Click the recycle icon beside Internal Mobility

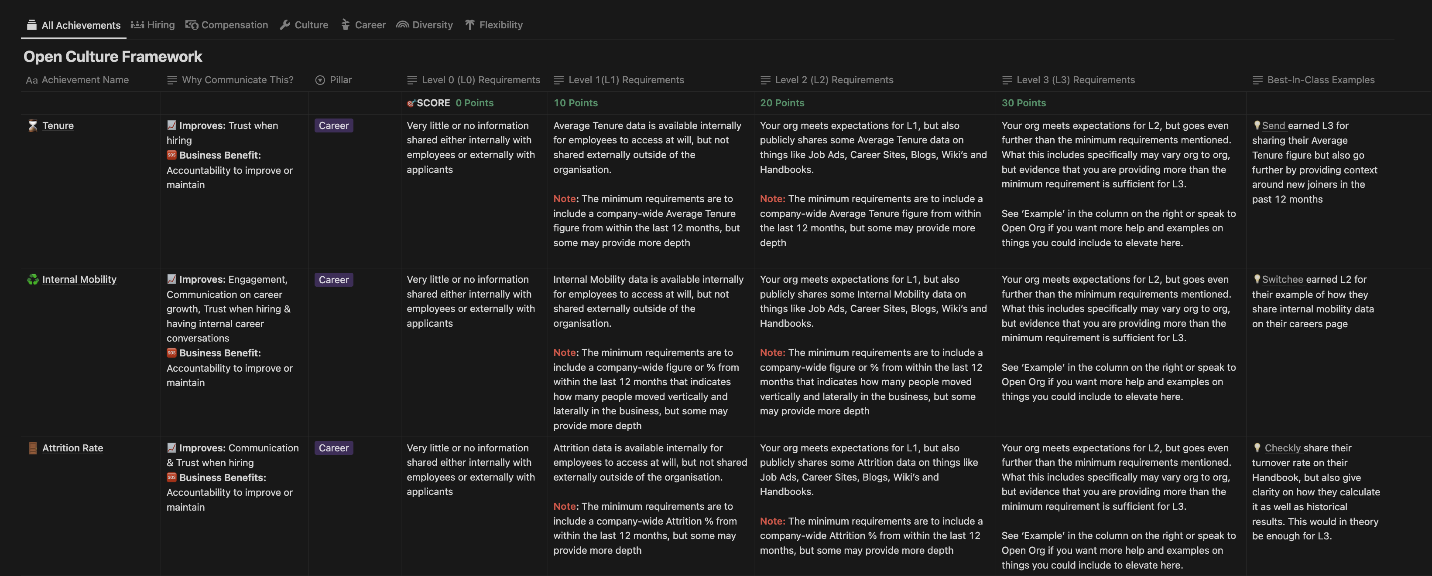(33, 280)
